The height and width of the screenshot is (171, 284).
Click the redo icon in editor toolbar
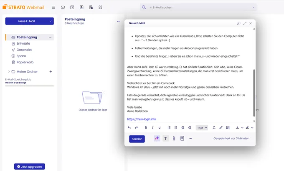[x=136, y=128]
